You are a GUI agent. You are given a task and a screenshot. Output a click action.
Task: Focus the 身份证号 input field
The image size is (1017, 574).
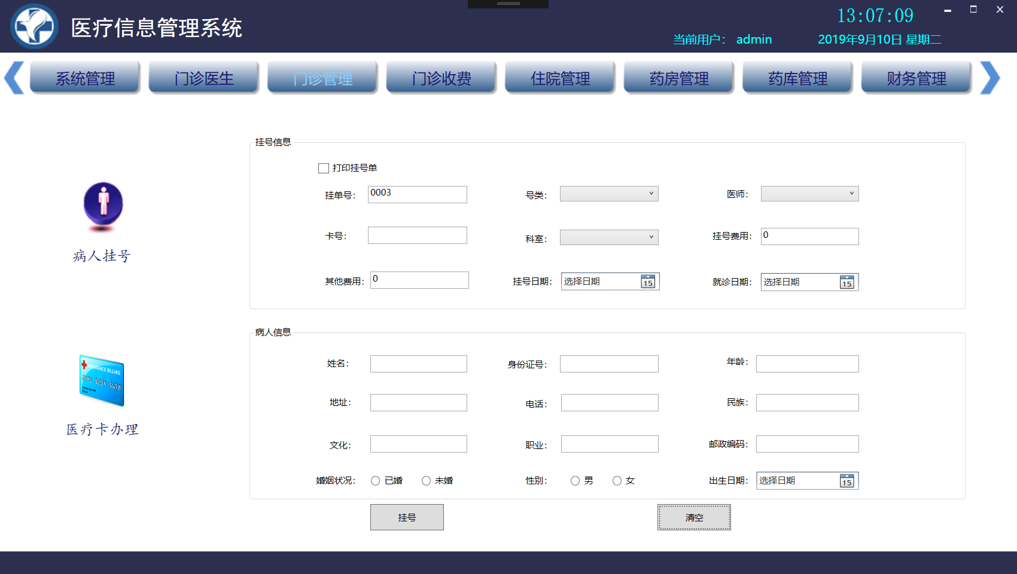coord(609,364)
